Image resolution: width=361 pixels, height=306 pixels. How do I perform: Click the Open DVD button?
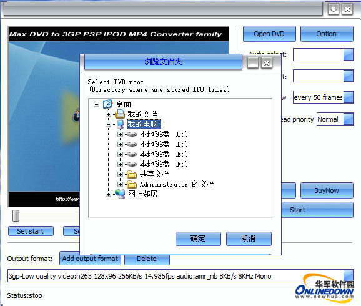(x=269, y=34)
